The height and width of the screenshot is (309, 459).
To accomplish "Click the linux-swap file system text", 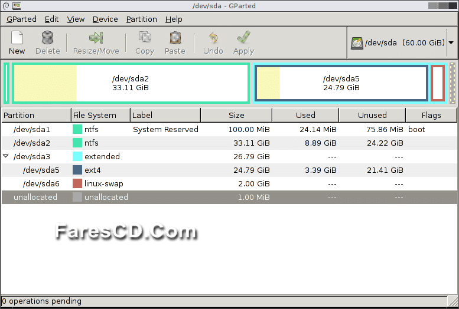I will 103,183.
